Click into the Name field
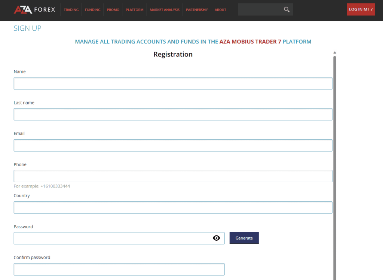The image size is (383, 280). tap(173, 83)
